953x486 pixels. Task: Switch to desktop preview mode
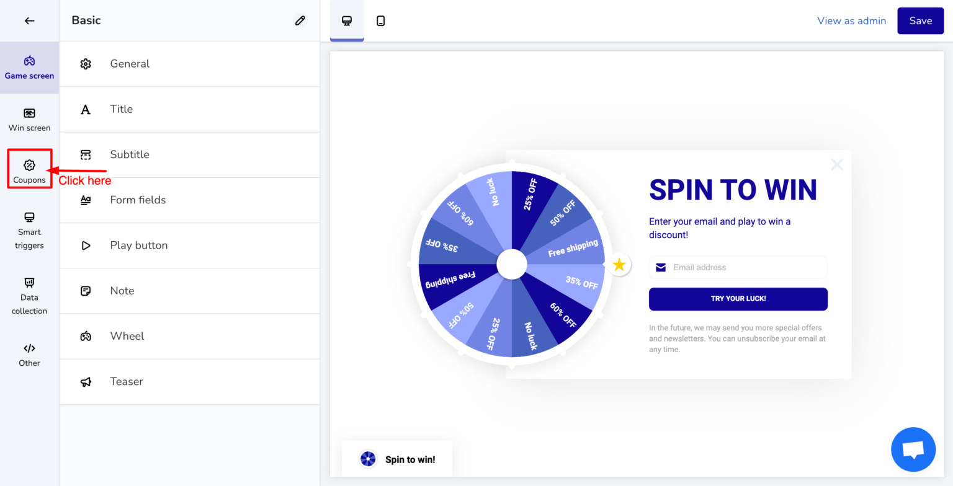pyautogui.click(x=347, y=20)
